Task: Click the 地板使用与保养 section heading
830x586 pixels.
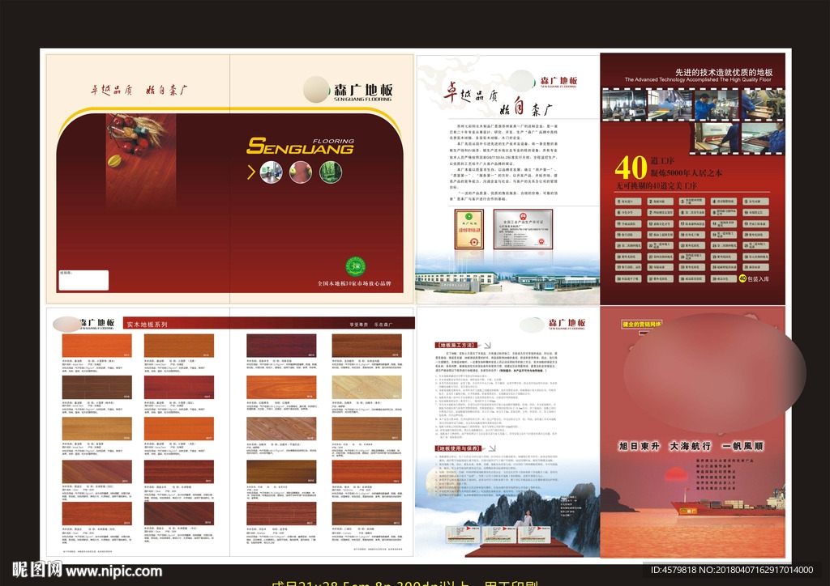Action: point(459,448)
